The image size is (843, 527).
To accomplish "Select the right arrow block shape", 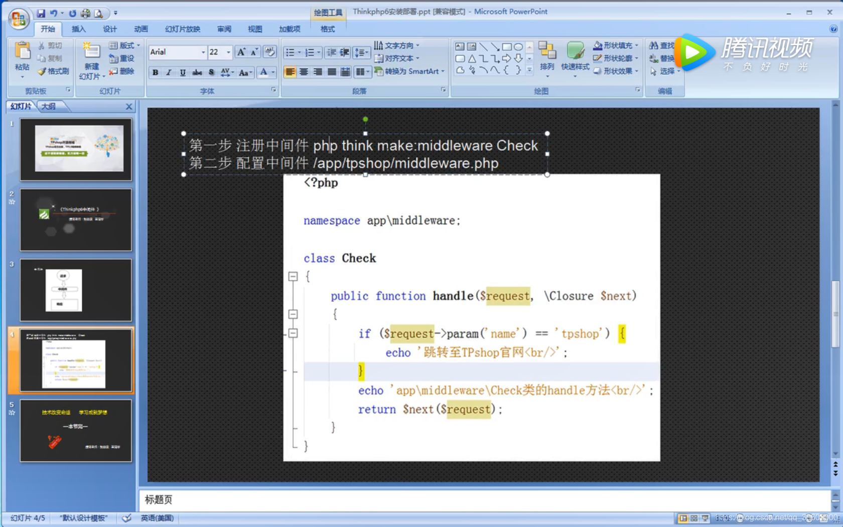I will click(507, 59).
